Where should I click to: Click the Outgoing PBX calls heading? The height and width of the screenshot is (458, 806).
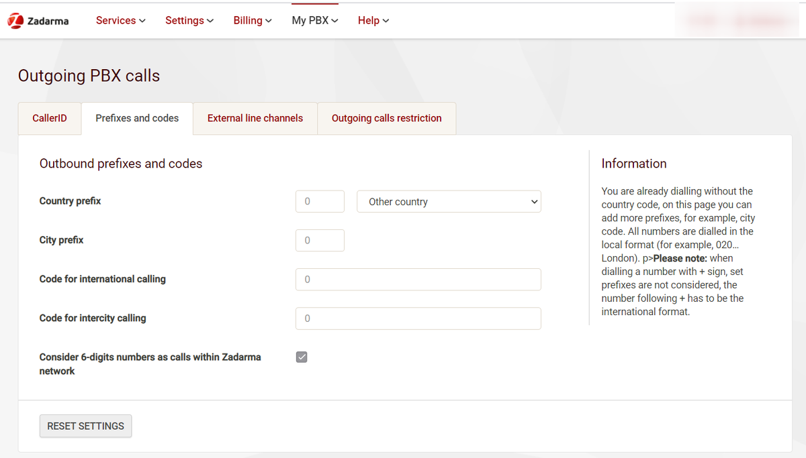89,76
